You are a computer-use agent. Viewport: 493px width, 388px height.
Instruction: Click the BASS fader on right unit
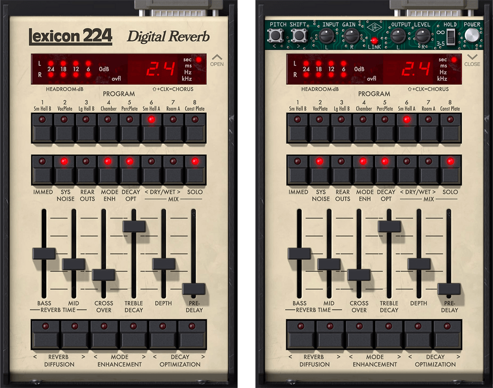coord(299,254)
